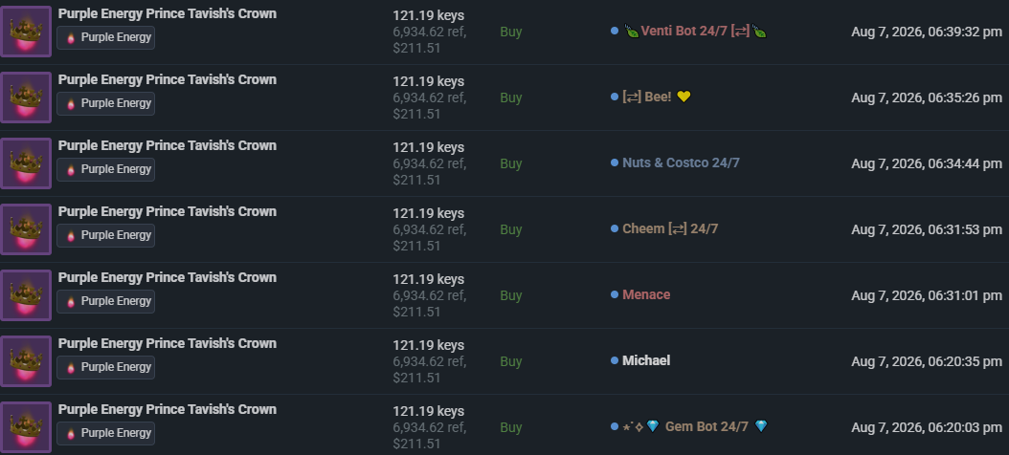Select the Purple Energy tag in Nuts & Costco's row
The width and height of the screenshot is (1009, 455).
[105, 169]
